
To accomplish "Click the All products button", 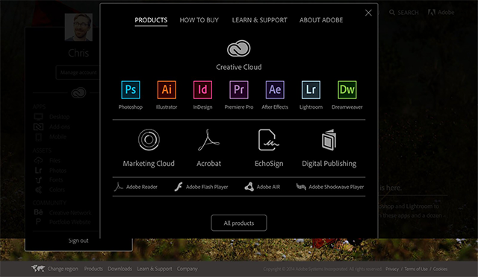I will [x=239, y=223].
